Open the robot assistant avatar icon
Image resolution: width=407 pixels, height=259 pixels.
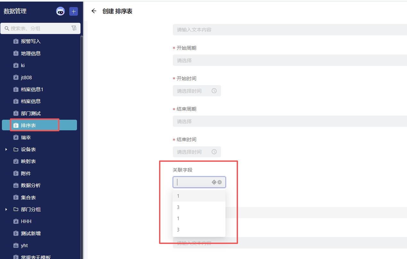[60, 11]
